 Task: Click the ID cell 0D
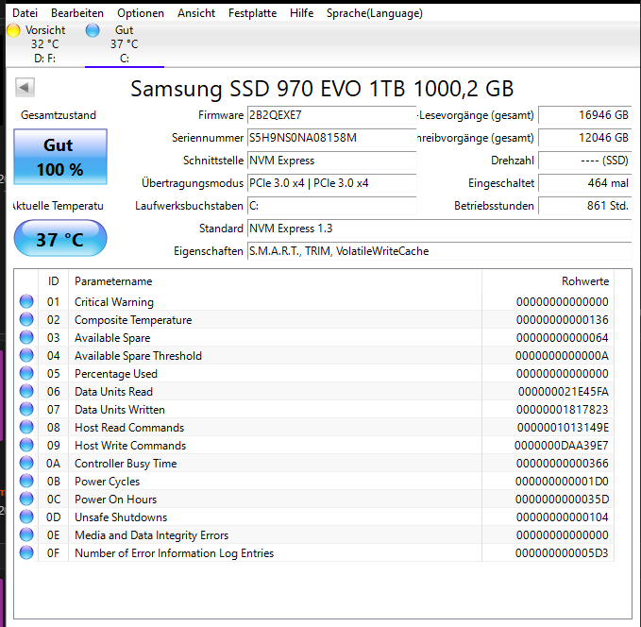pos(53,517)
